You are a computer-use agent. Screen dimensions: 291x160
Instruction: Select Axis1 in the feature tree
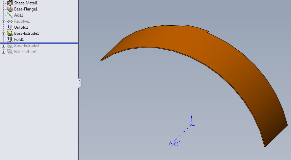point(19,15)
